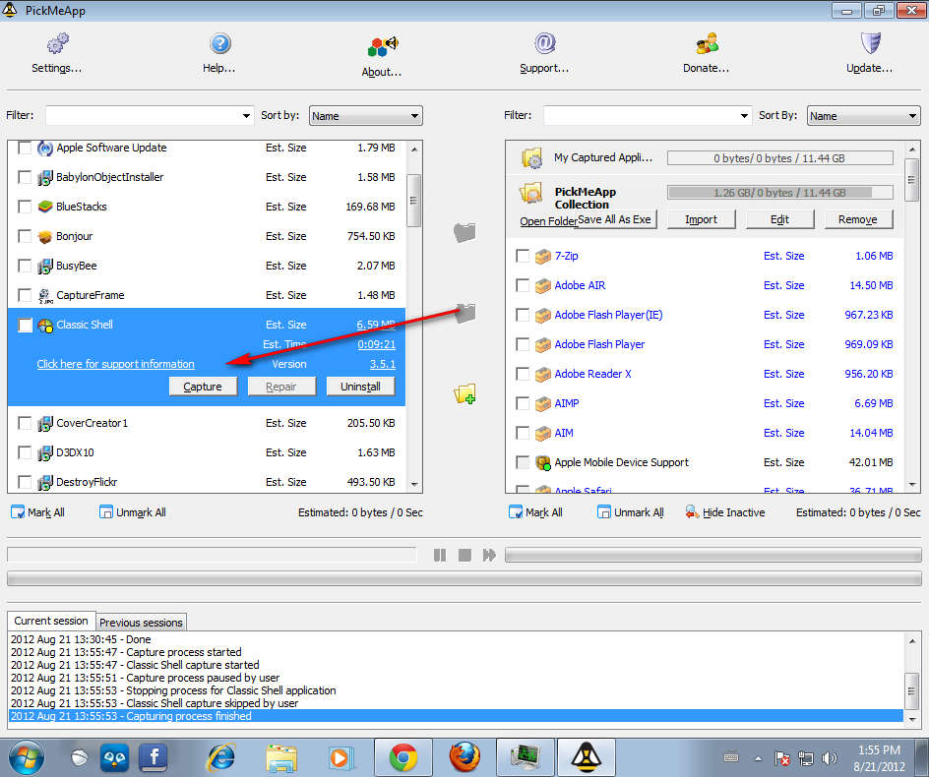Click the Support @ icon
Viewport: 929px width, 777px height.
pyautogui.click(x=544, y=44)
